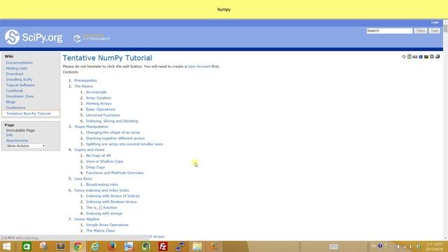
Task: Jump to Less Basic section
Action: [83, 178]
